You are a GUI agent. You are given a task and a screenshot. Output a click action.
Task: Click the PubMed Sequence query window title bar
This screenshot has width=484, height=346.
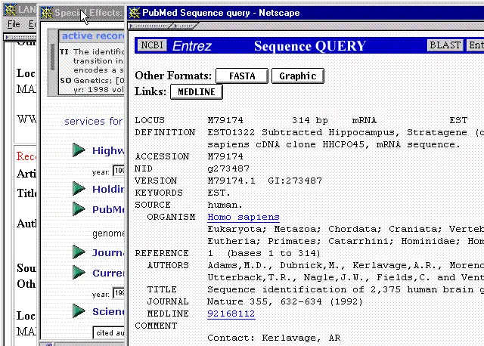click(306, 13)
